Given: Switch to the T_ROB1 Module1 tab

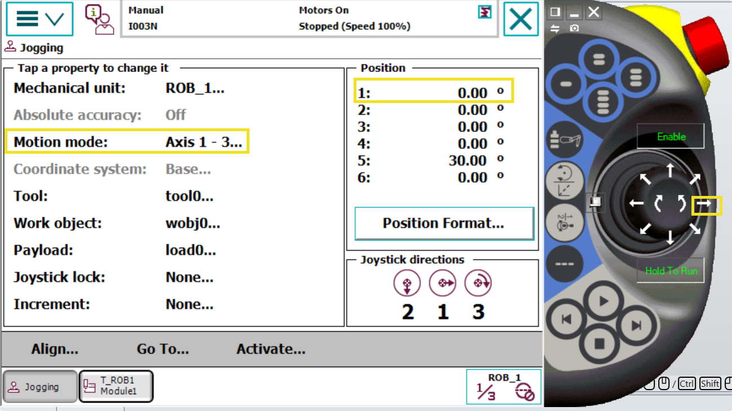Looking at the screenshot, I should (117, 386).
